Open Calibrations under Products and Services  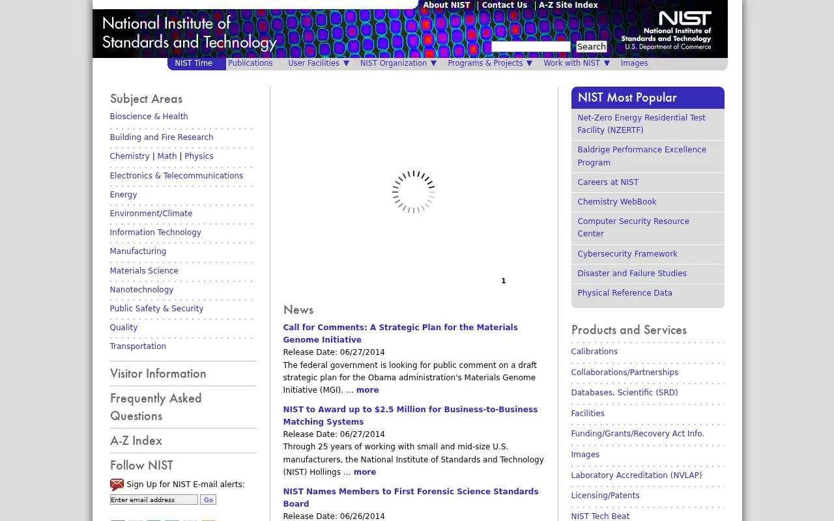coord(594,352)
